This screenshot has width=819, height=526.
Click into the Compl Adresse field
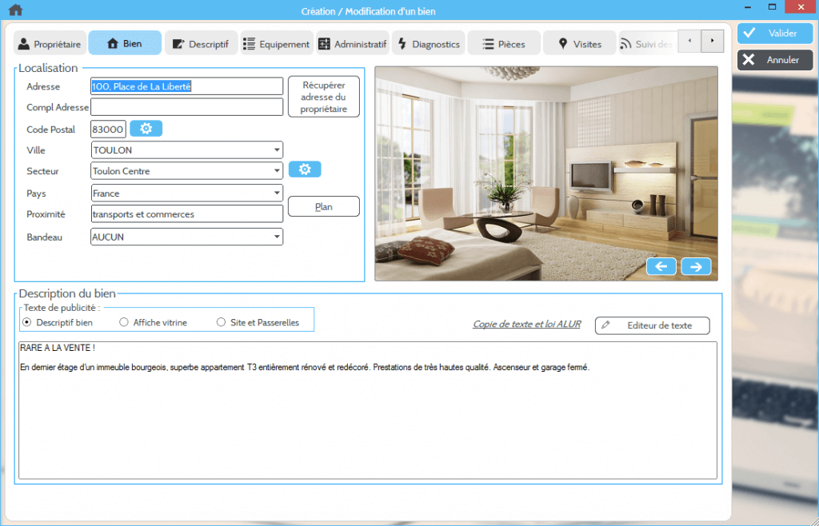(187, 107)
